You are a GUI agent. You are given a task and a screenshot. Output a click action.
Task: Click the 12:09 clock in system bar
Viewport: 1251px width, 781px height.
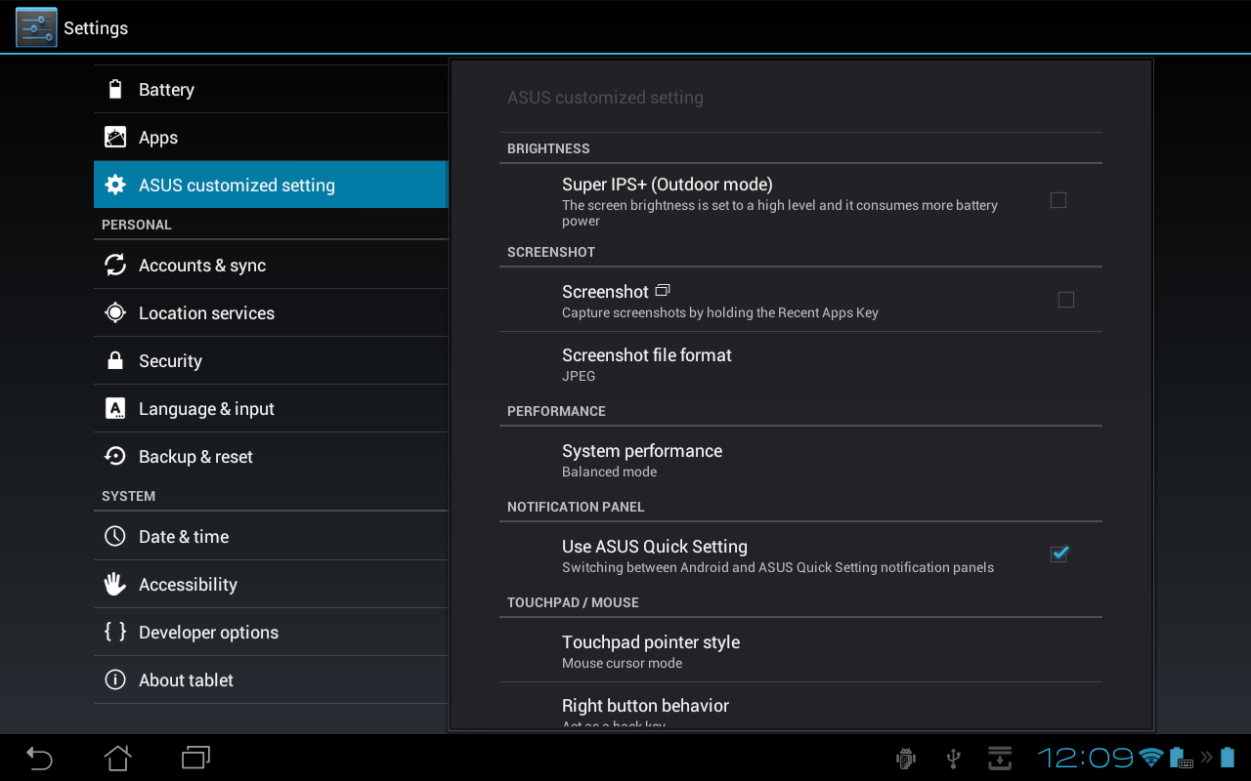click(1085, 758)
